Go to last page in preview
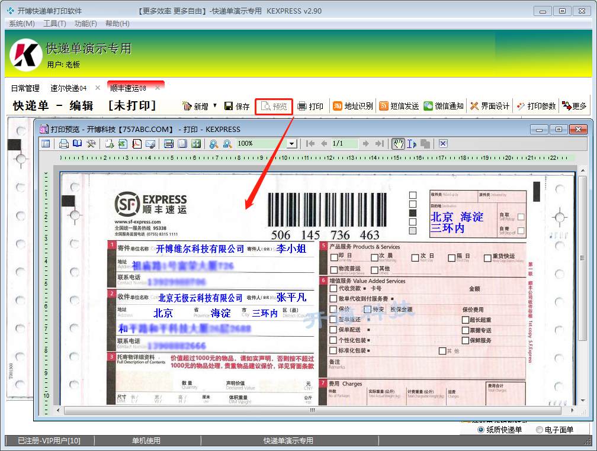Screen dimensions: 597x451 click(x=379, y=143)
